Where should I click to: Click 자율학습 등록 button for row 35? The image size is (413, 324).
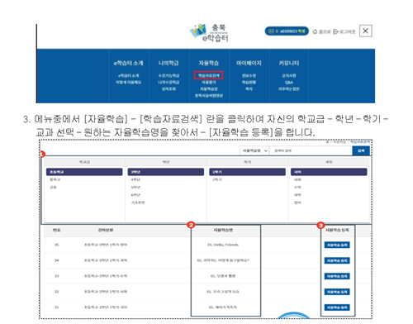(337, 245)
